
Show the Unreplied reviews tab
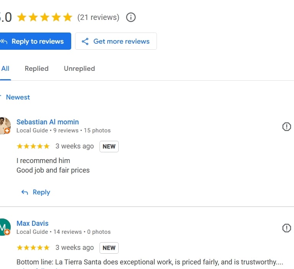coord(79,68)
